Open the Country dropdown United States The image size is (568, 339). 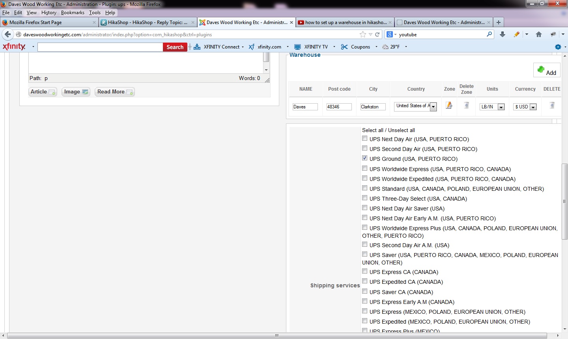click(415, 106)
